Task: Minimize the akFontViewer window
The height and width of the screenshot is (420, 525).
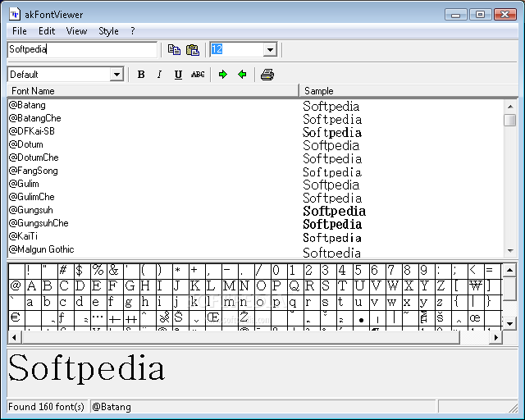Action: coord(455,15)
